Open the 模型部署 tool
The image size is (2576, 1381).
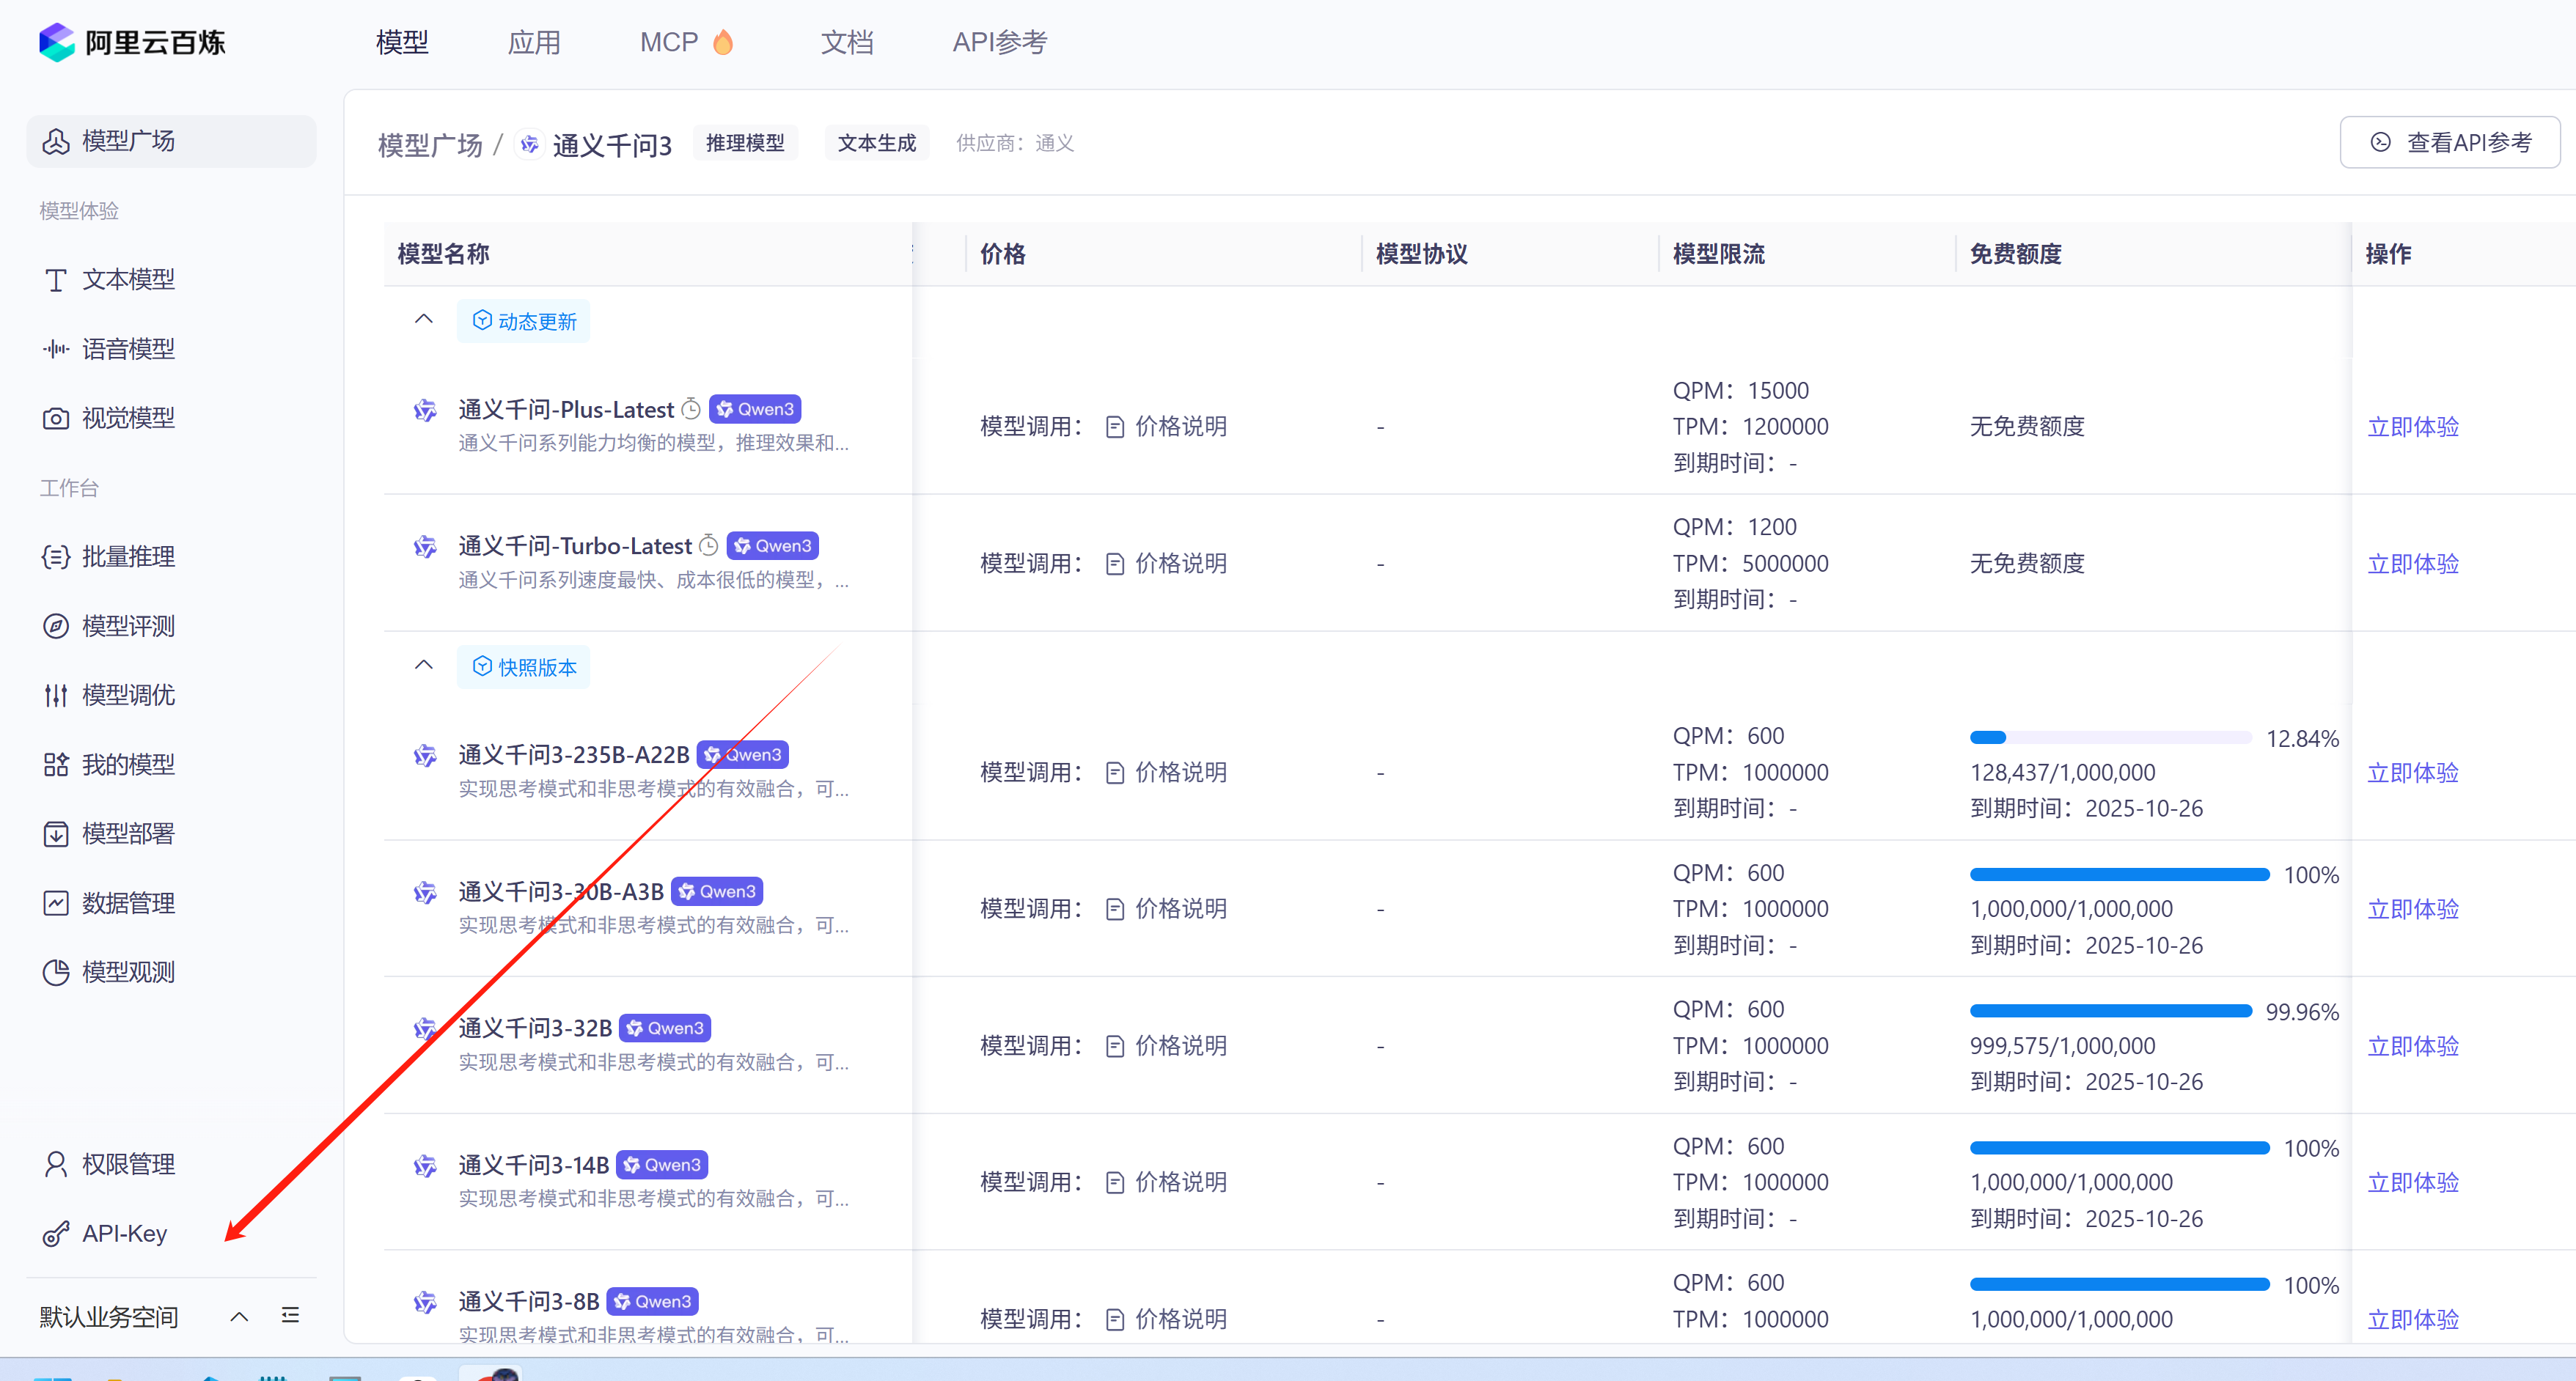[x=128, y=833]
